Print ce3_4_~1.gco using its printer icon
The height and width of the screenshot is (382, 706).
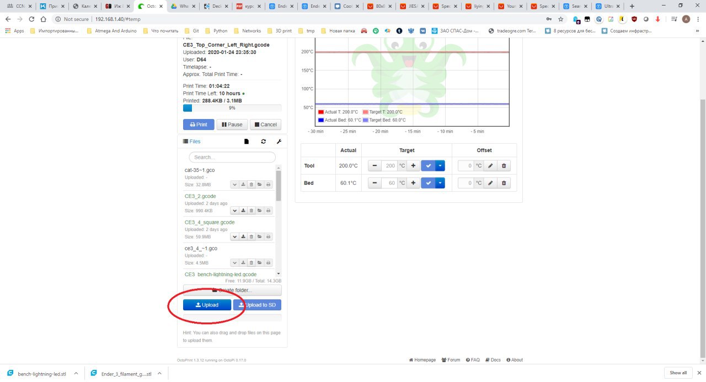coord(269,263)
